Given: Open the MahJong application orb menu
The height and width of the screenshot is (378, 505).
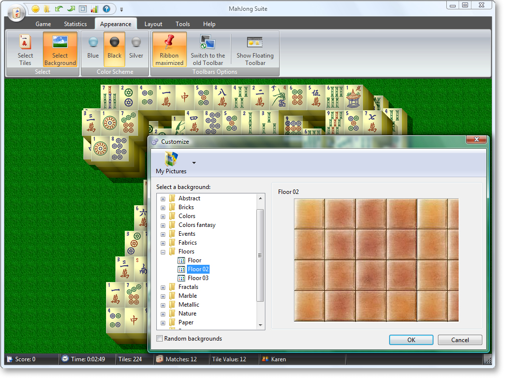Looking at the screenshot, I should point(16,13).
